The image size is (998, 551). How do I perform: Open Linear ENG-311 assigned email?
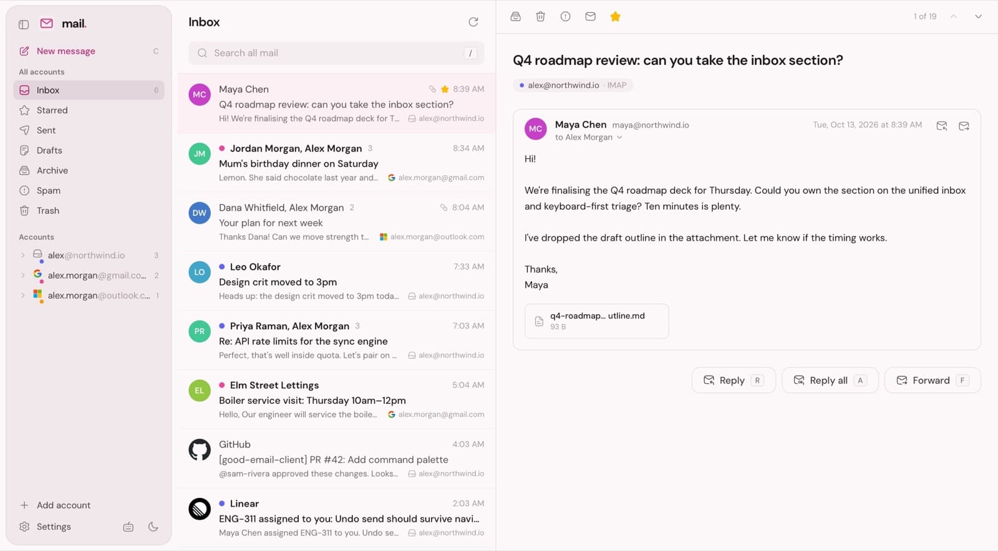pos(336,518)
